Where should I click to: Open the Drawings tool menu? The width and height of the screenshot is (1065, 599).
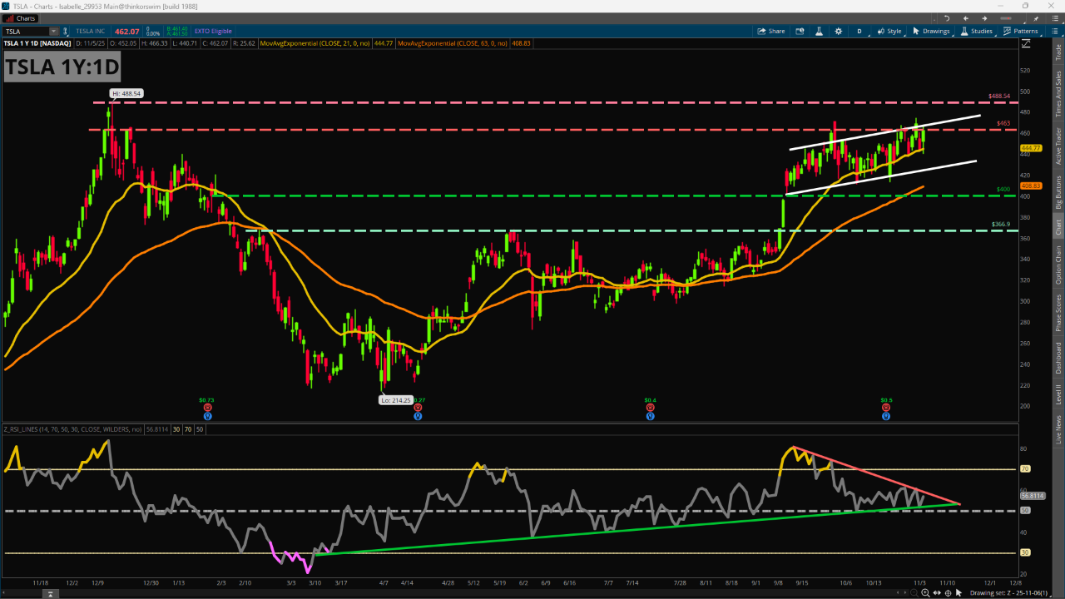pos(930,31)
